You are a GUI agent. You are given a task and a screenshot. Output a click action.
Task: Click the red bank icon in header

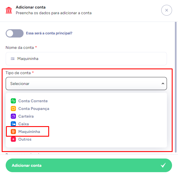pyautogui.click(x=9, y=10)
